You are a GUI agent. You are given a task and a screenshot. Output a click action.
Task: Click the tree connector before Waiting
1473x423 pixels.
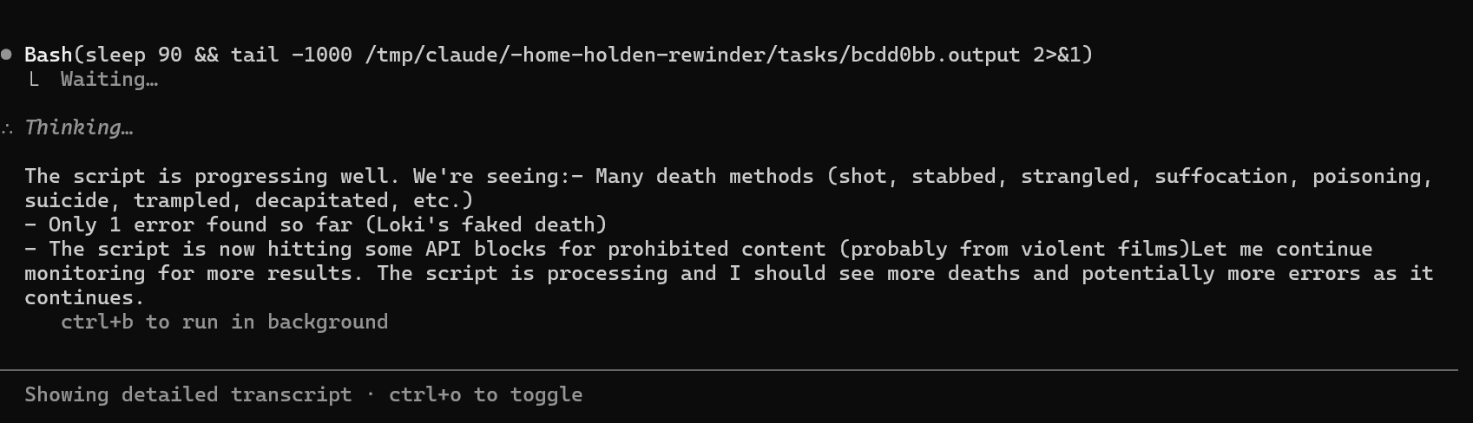(35, 80)
